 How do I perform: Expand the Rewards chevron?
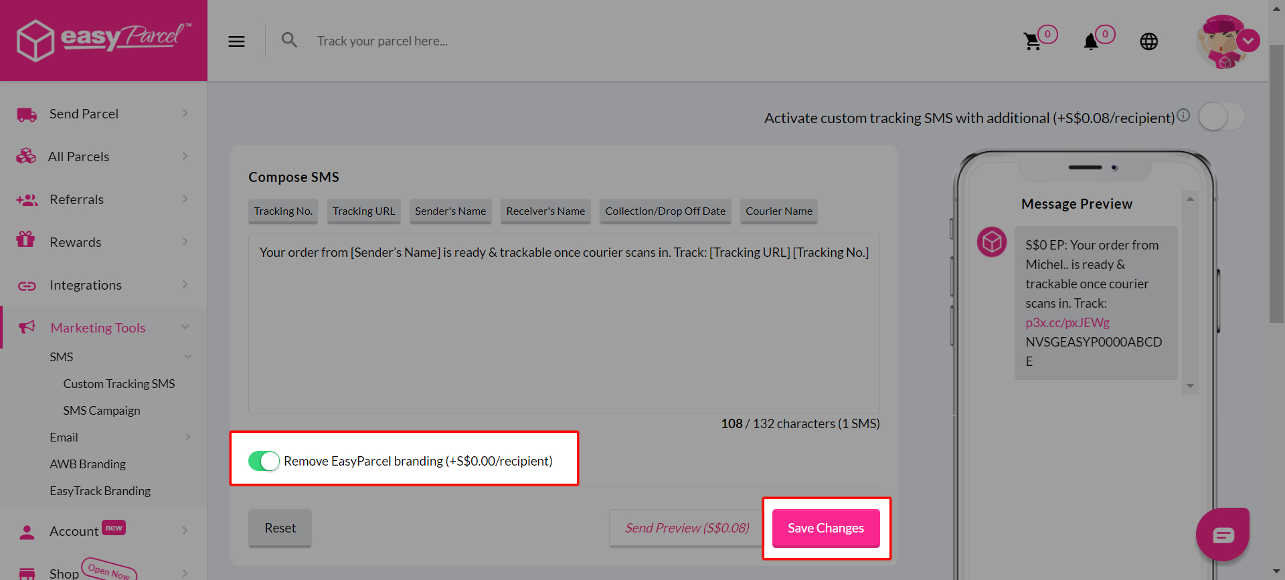pyautogui.click(x=185, y=241)
